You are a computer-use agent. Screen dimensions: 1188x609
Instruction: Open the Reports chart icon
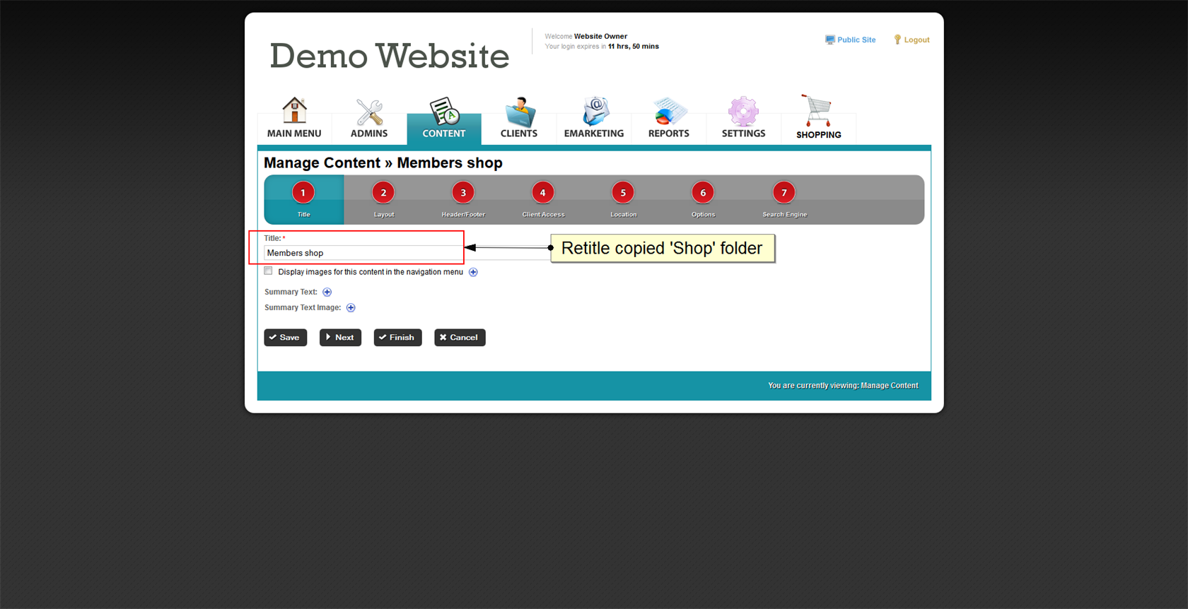(x=669, y=112)
